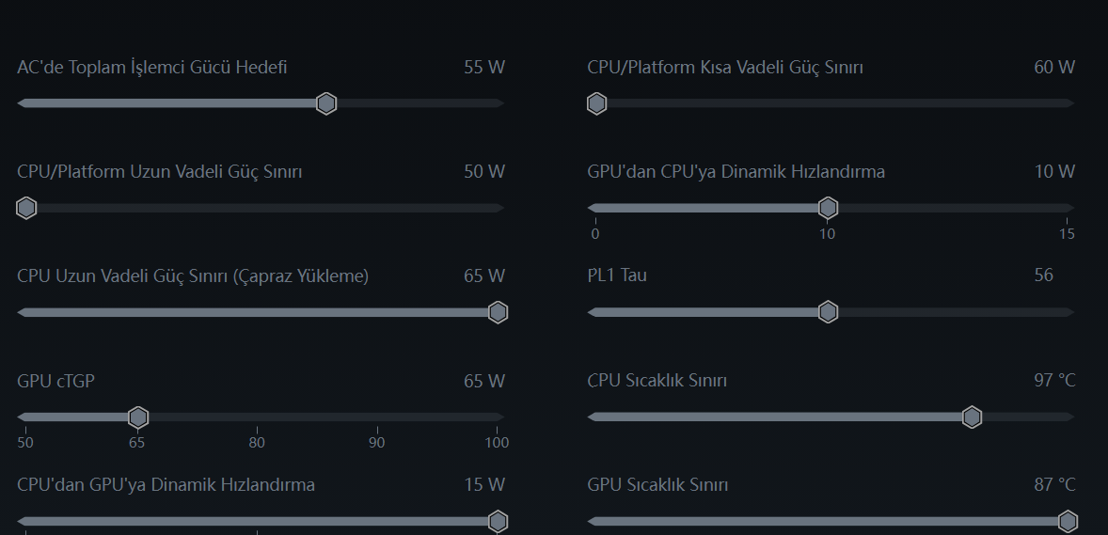Click the 55 W value for AC'de Toplam

click(x=484, y=68)
